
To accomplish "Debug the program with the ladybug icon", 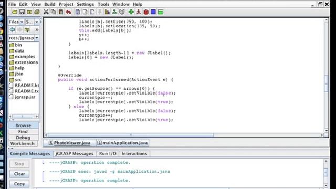I will (x=146, y=12).
